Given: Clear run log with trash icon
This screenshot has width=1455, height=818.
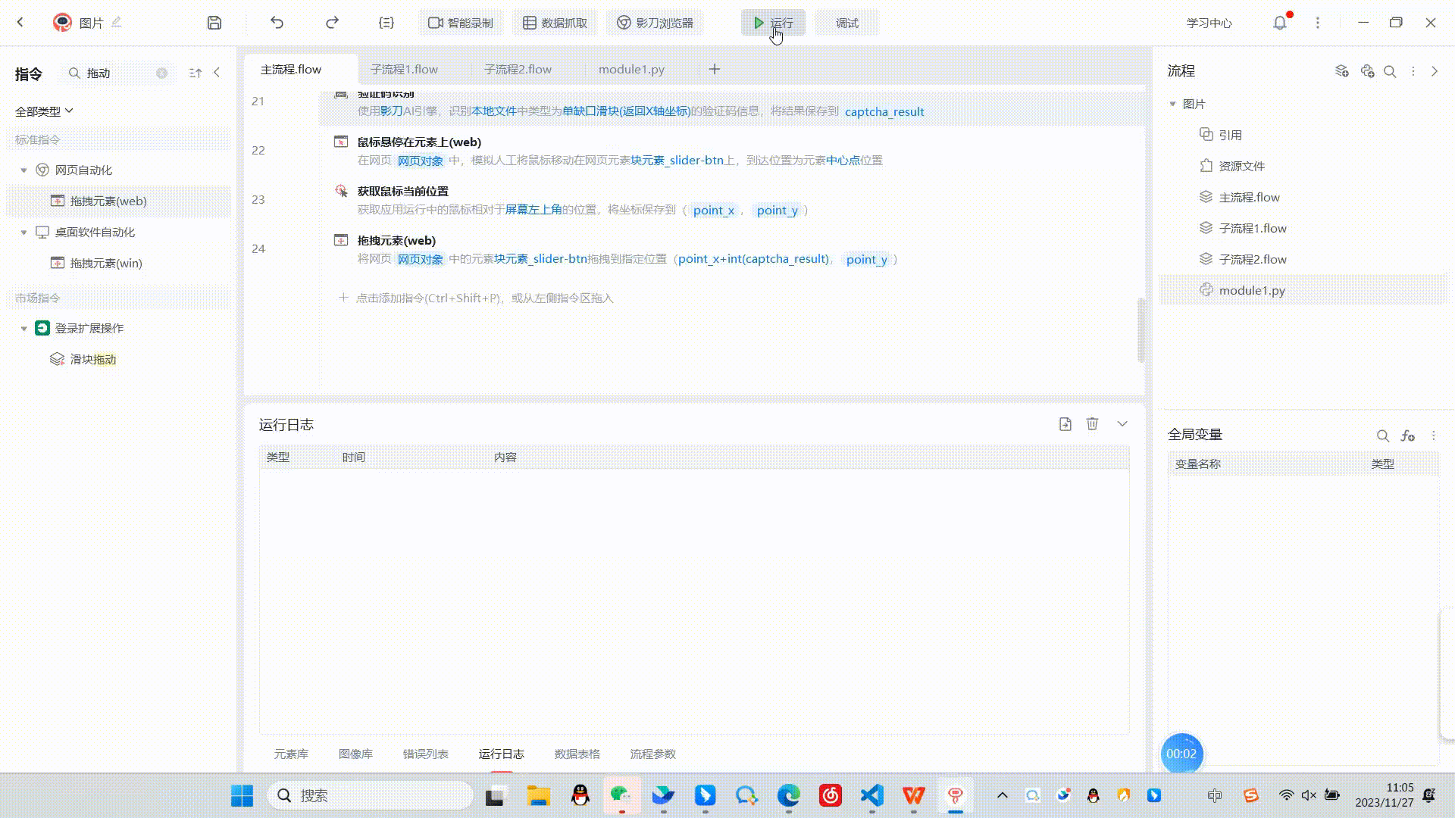Looking at the screenshot, I should [x=1092, y=424].
